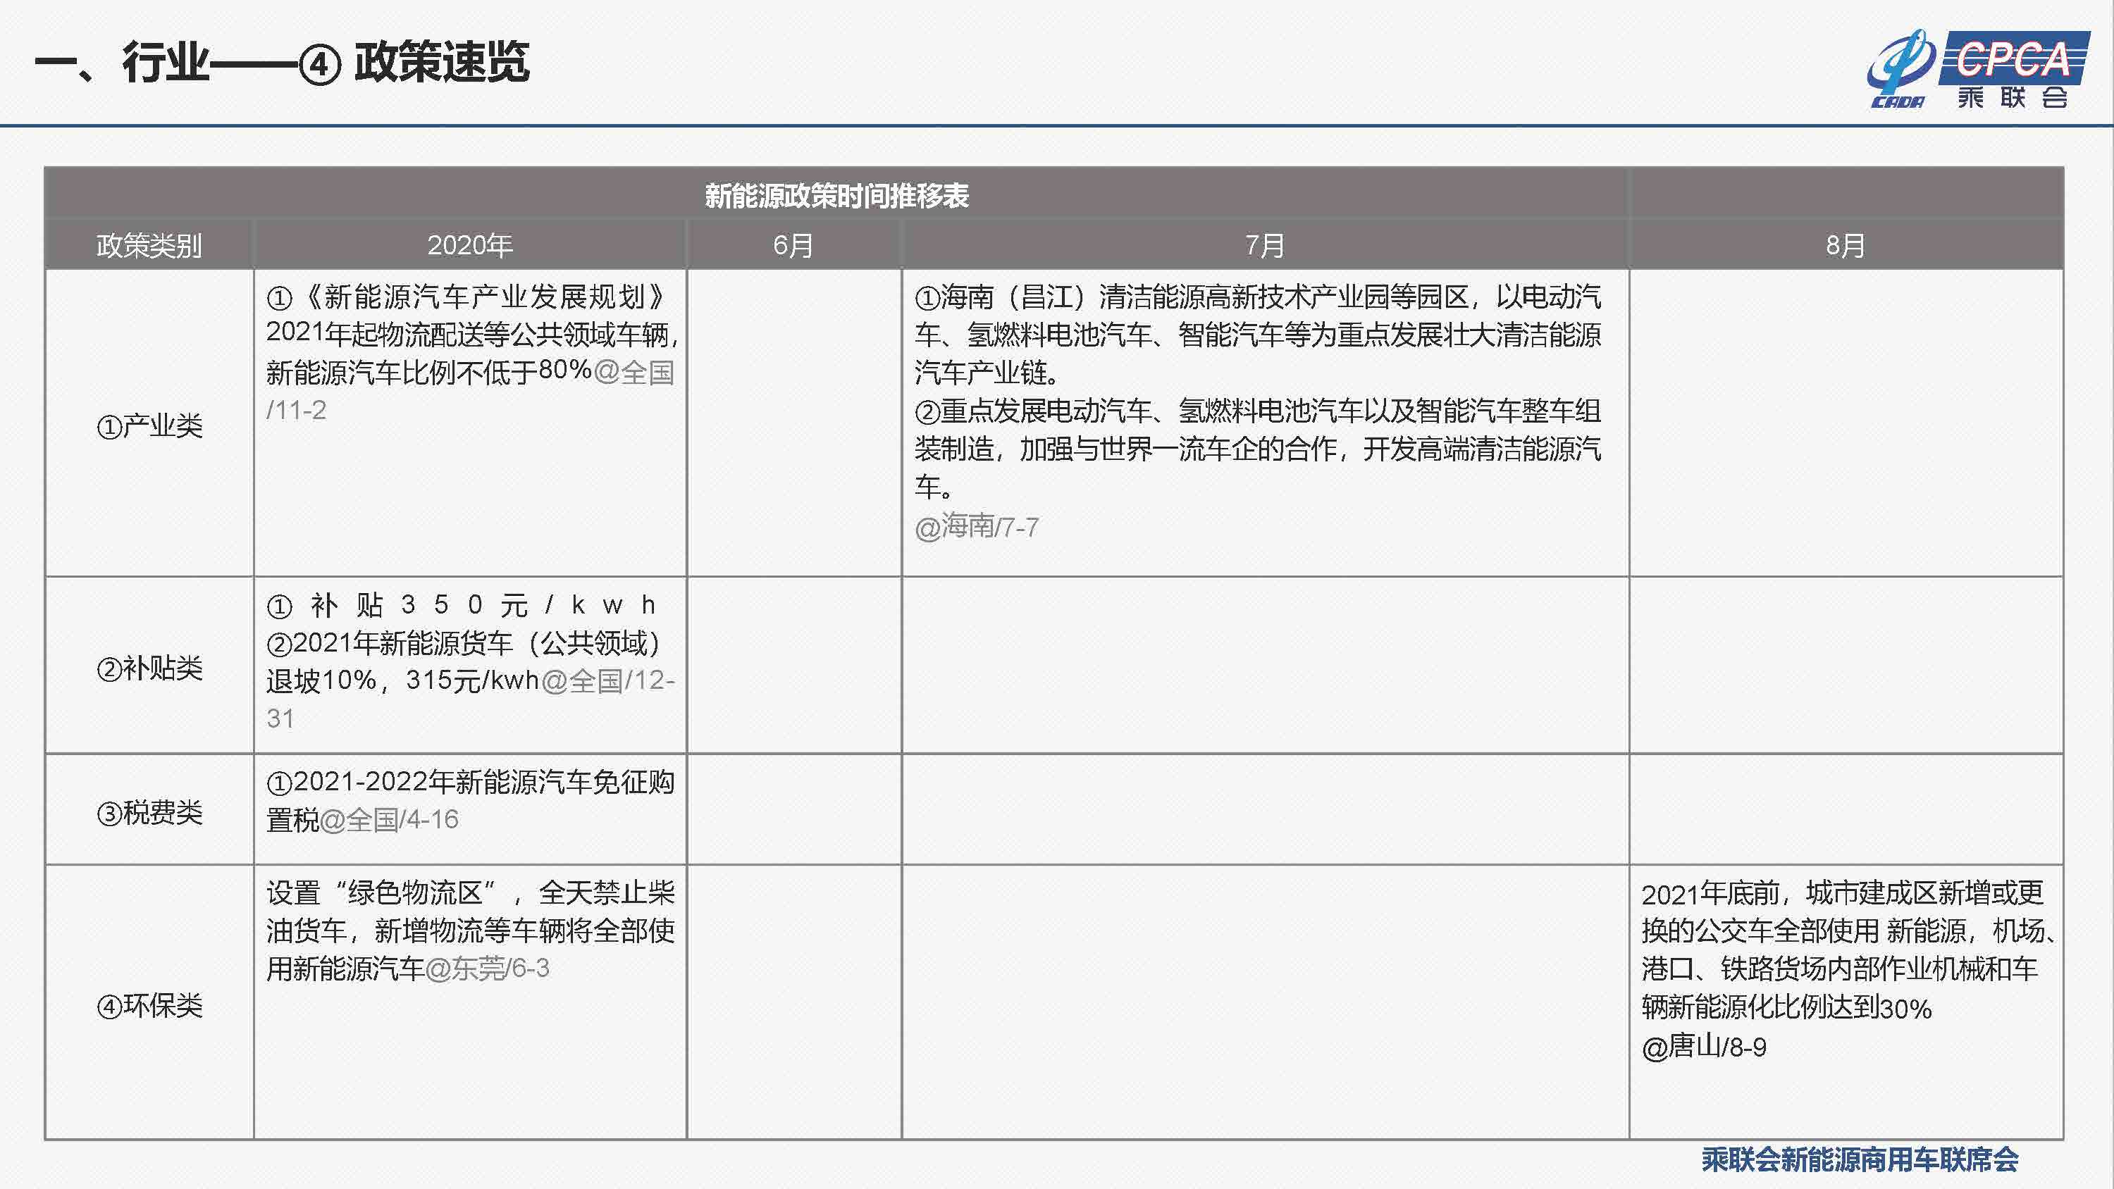2114x1189 pixels.
Task: Click the ④环保类 row label
Action: click(149, 1005)
